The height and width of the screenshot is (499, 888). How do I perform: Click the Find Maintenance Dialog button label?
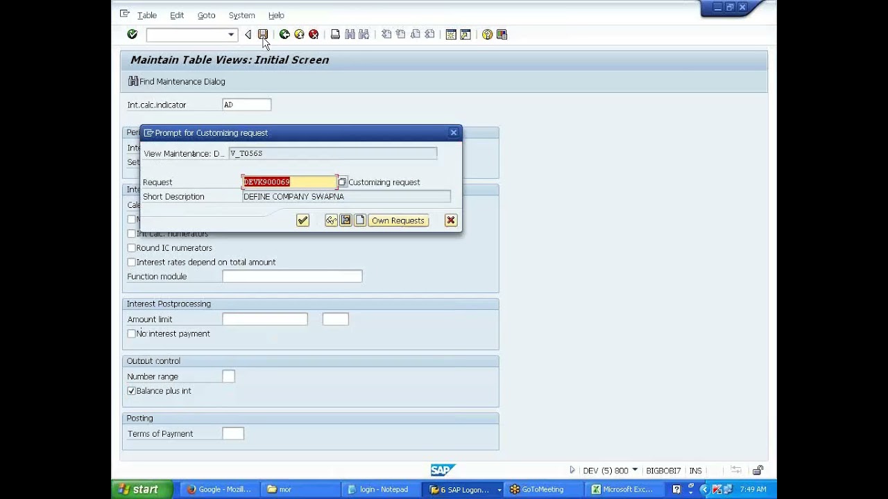coord(182,82)
